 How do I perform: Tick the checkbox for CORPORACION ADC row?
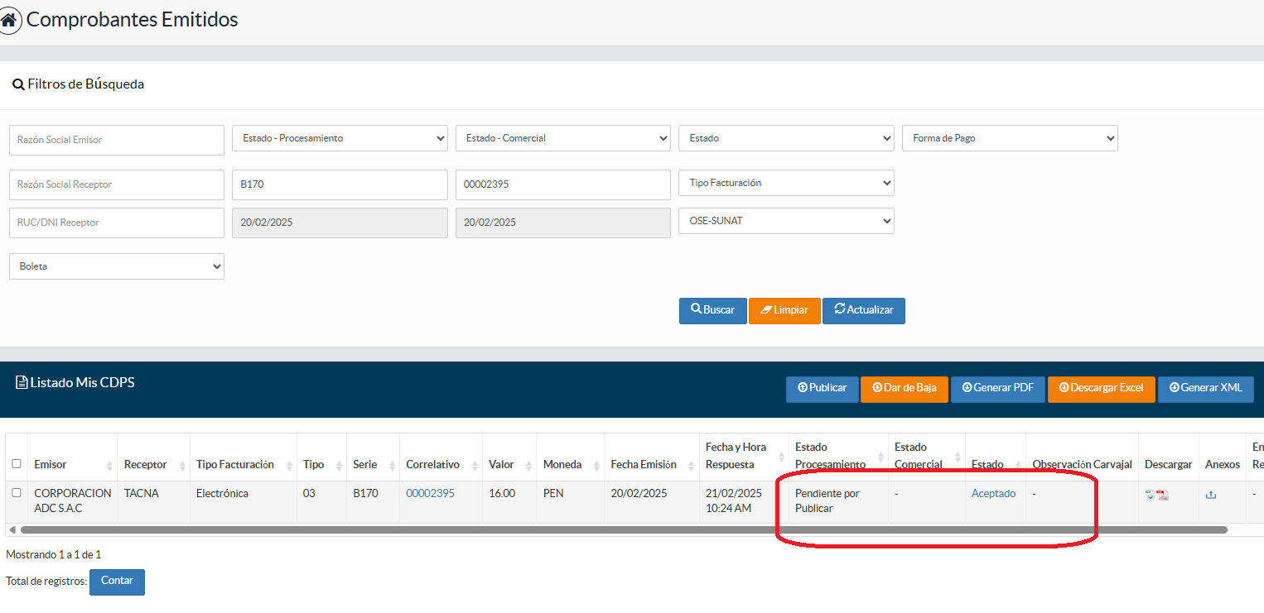click(x=17, y=493)
